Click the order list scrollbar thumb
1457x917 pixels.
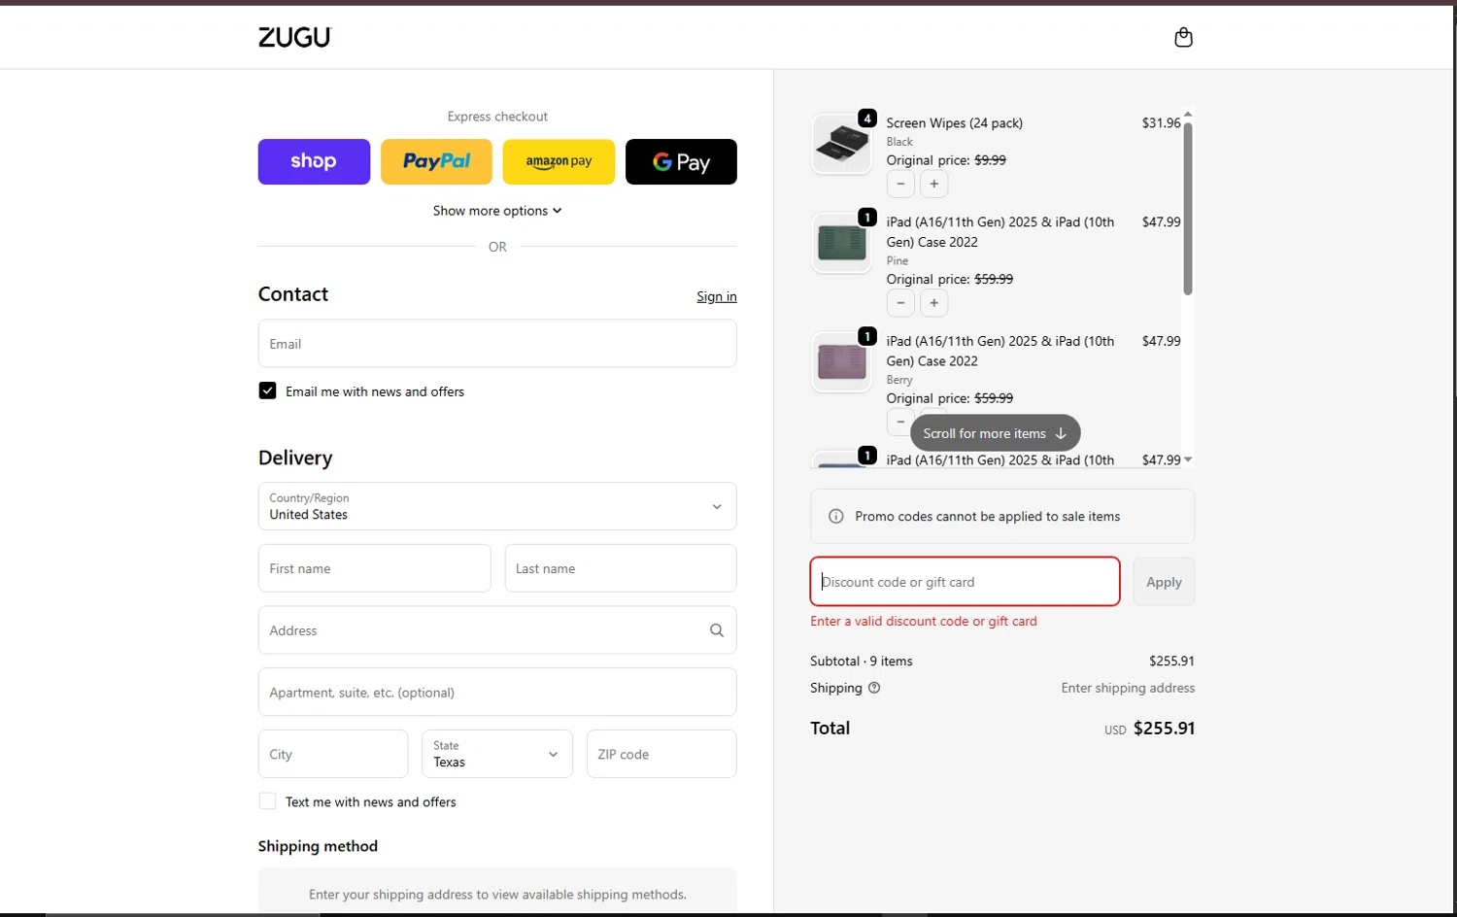pos(1187,208)
